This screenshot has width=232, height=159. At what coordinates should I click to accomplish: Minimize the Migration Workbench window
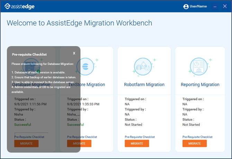pyautogui.click(x=215, y=7)
